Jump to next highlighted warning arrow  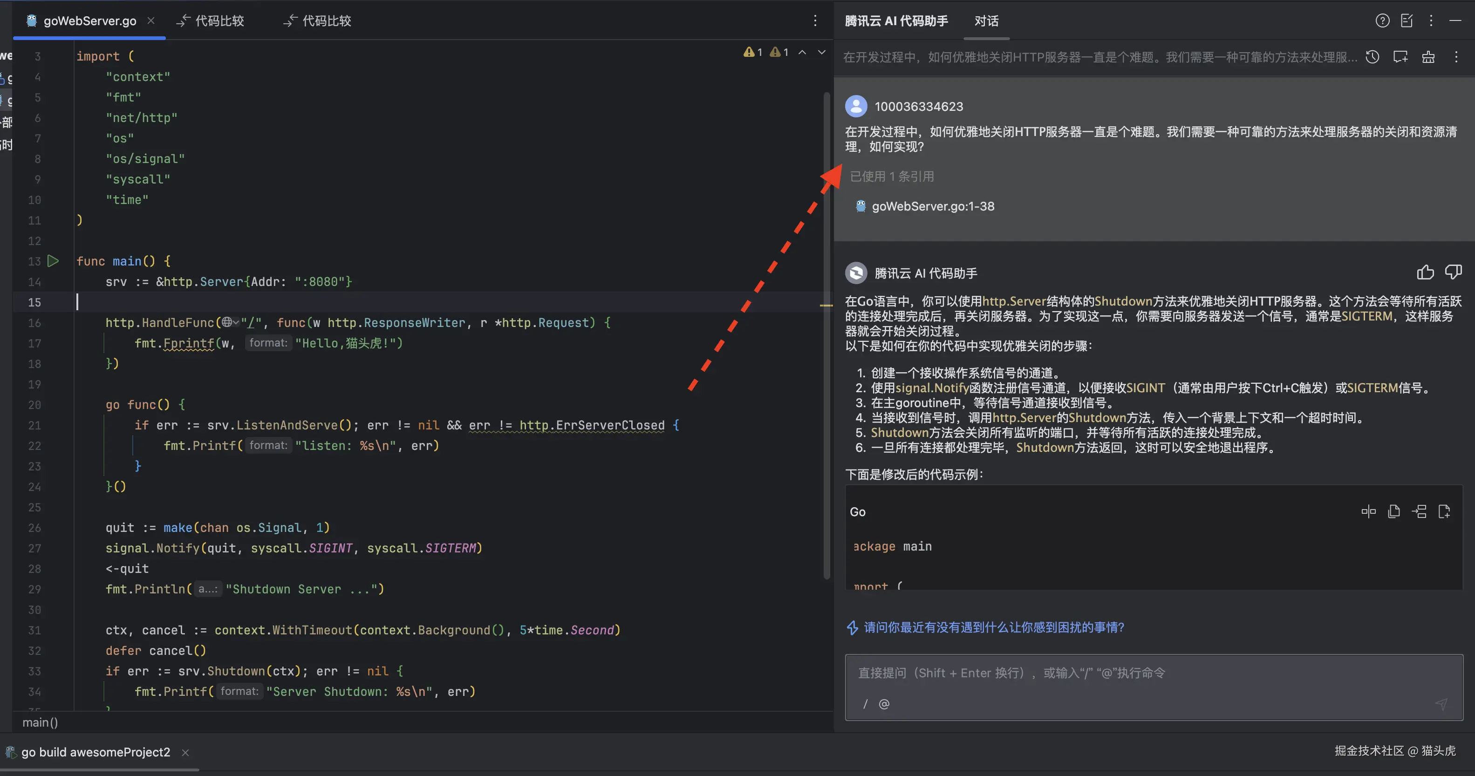pyautogui.click(x=822, y=52)
